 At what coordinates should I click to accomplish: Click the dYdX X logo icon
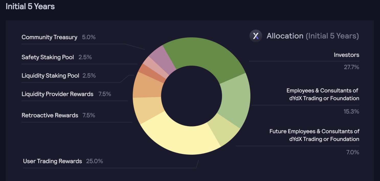coord(256,36)
